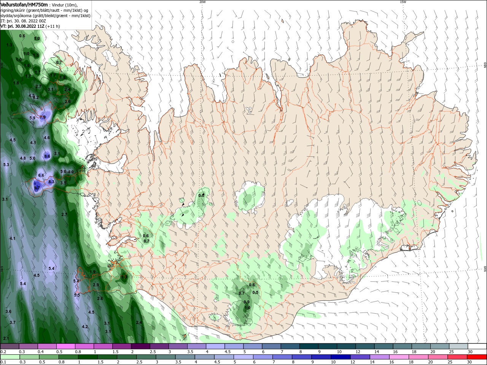This screenshot has height=365, width=487.
Task: Click the 4.6 precipitation value
Action: [x=47, y=138]
